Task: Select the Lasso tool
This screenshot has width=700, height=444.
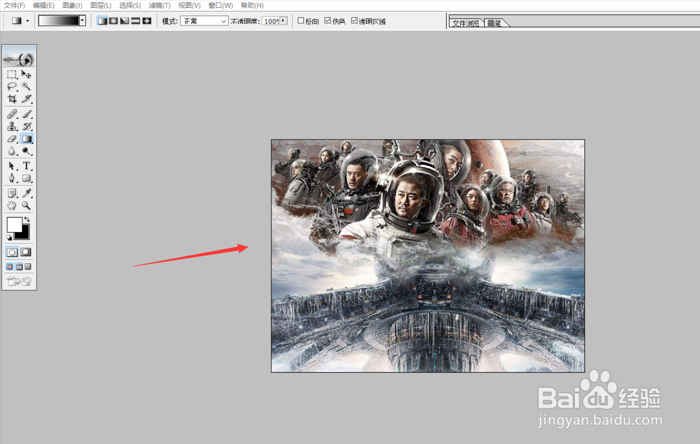Action: (x=12, y=86)
